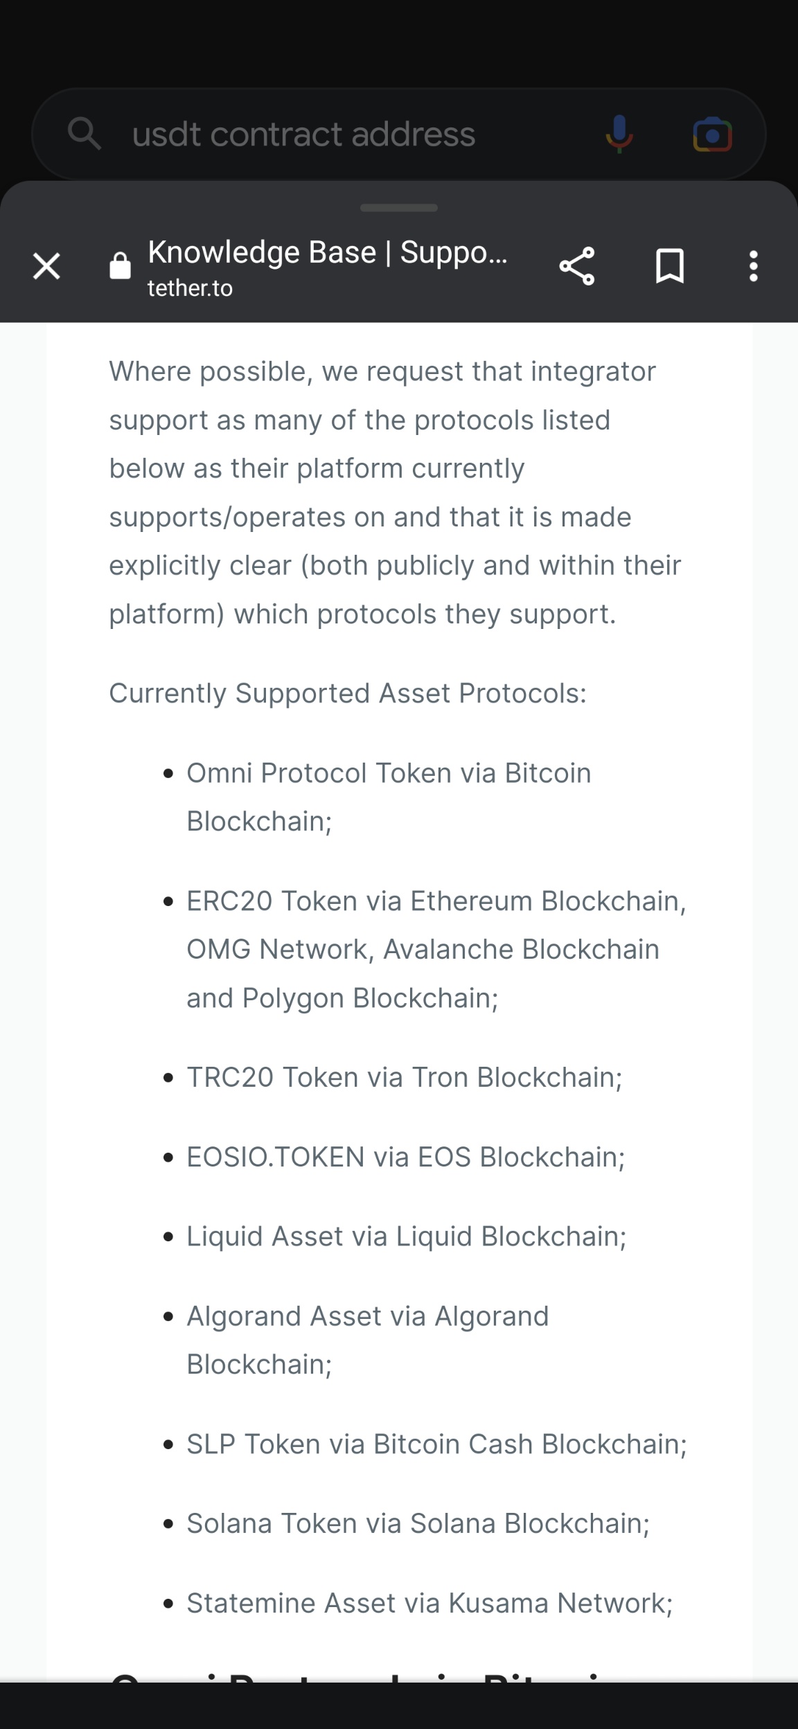Select 'SLP Token via Bitcoin Cash' item
The height and width of the screenshot is (1729, 798).
(436, 1444)
